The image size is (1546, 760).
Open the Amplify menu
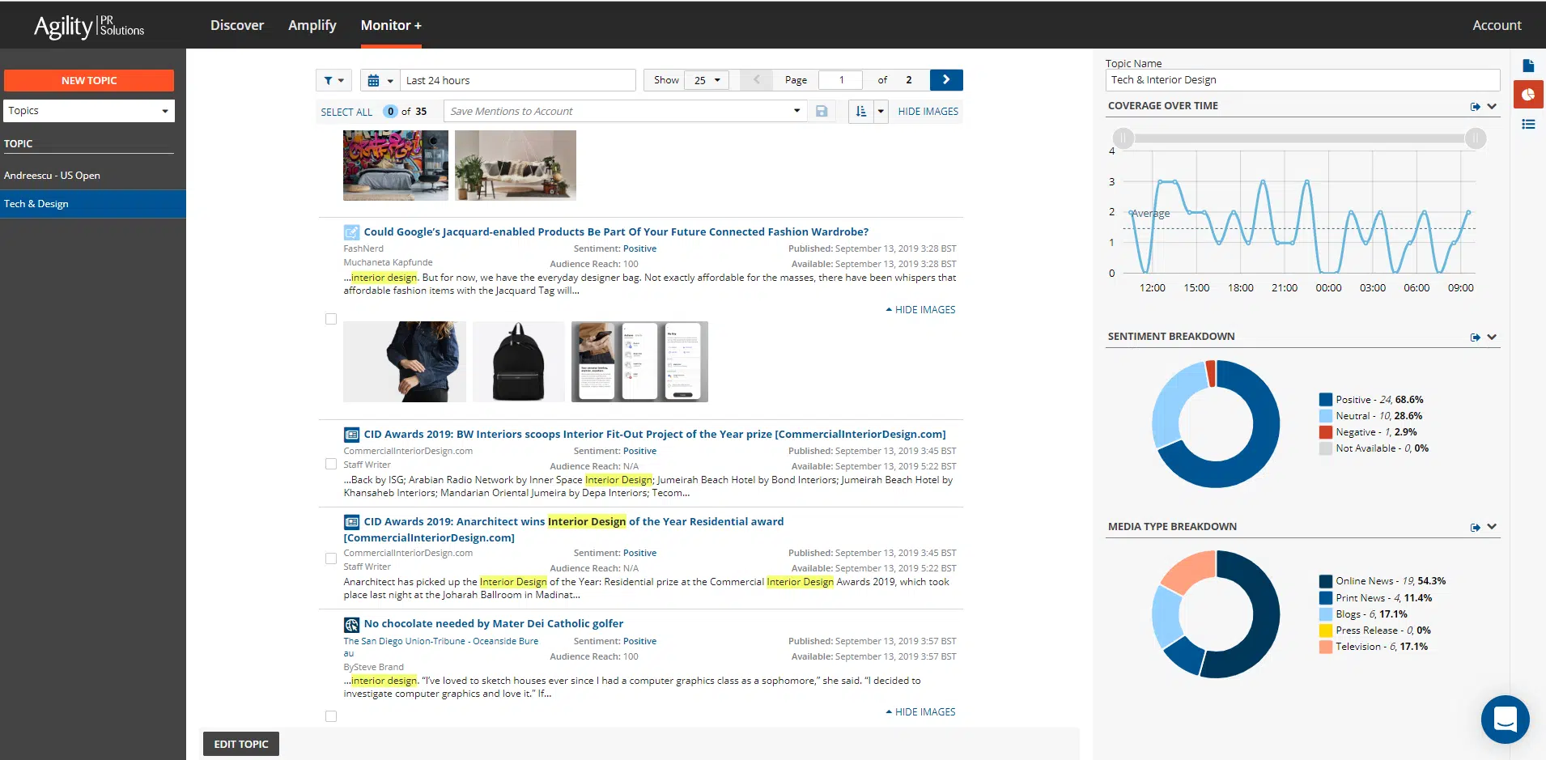point(312,25)
